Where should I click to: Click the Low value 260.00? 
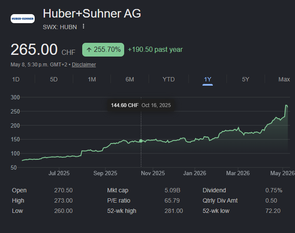point(63,211)
